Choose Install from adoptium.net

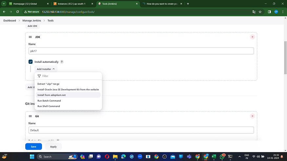(68, 95)
